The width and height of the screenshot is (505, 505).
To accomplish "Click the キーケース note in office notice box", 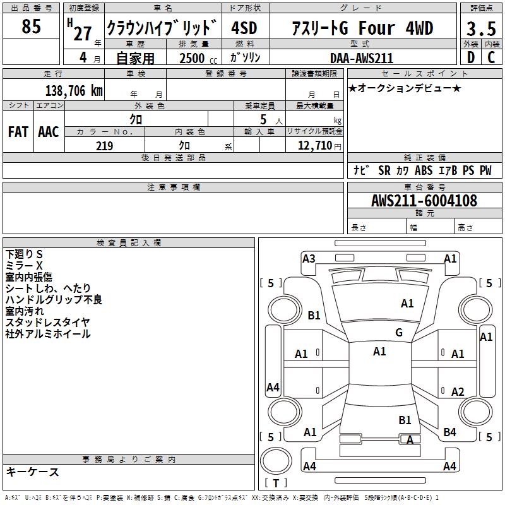I will tap(33, 472).
